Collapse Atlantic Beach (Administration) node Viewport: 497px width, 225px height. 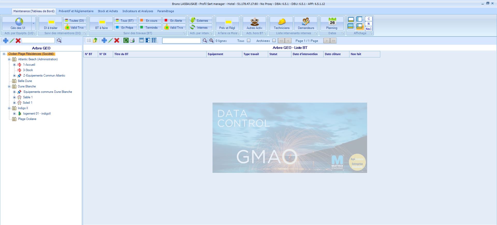click(9, 59)
